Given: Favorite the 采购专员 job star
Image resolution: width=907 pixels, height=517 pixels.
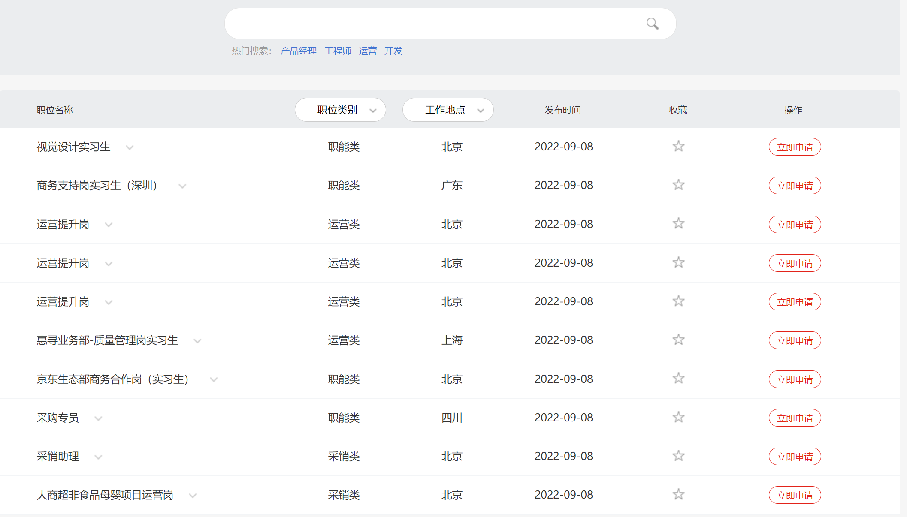Looking at the screenshot, I should point(678,417).
